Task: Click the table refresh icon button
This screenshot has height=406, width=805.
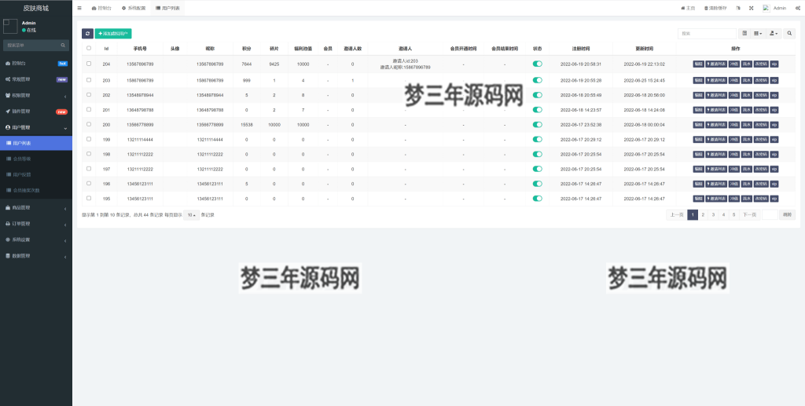Action: tap(87, 34)
